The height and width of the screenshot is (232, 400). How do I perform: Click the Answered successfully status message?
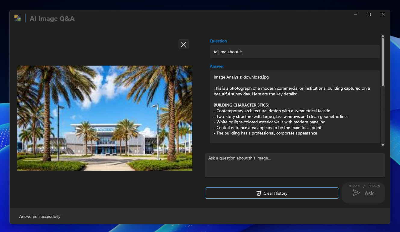tap(40, 216)
